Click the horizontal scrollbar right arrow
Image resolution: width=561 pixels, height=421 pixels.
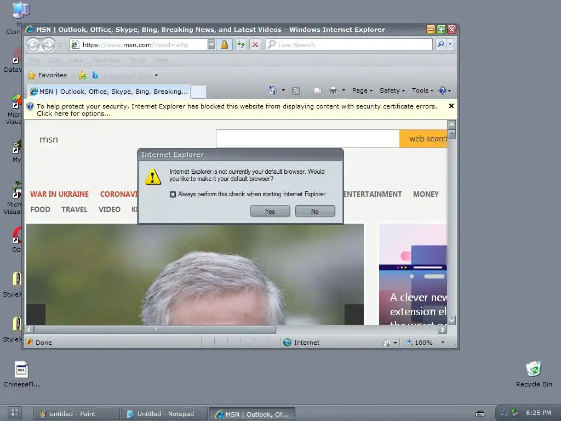tap(443, 329)
